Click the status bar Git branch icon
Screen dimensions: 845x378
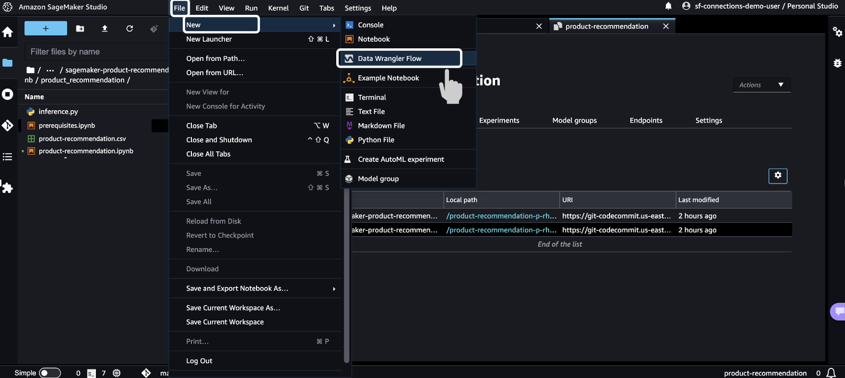point(146,373)
